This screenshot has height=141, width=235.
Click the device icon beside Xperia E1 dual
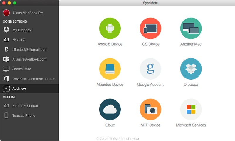6,106
